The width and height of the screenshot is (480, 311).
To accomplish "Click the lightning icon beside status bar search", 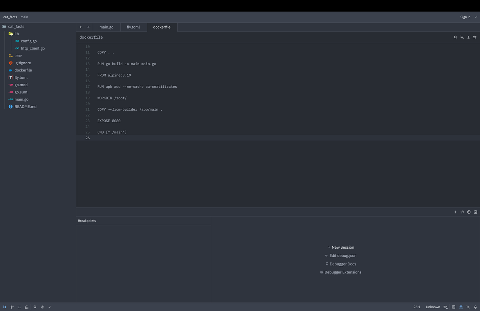I will (x=42, y=307).
